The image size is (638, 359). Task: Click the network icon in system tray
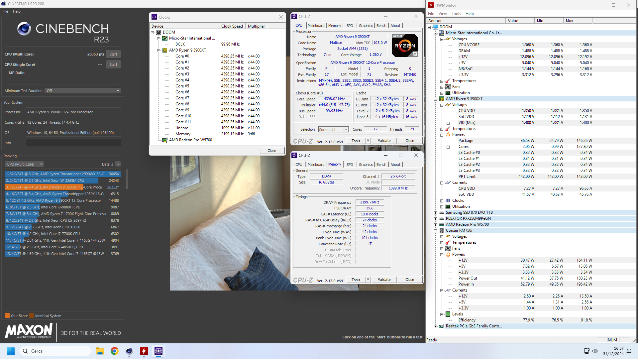pyautogui.click(x=586, y=351)
